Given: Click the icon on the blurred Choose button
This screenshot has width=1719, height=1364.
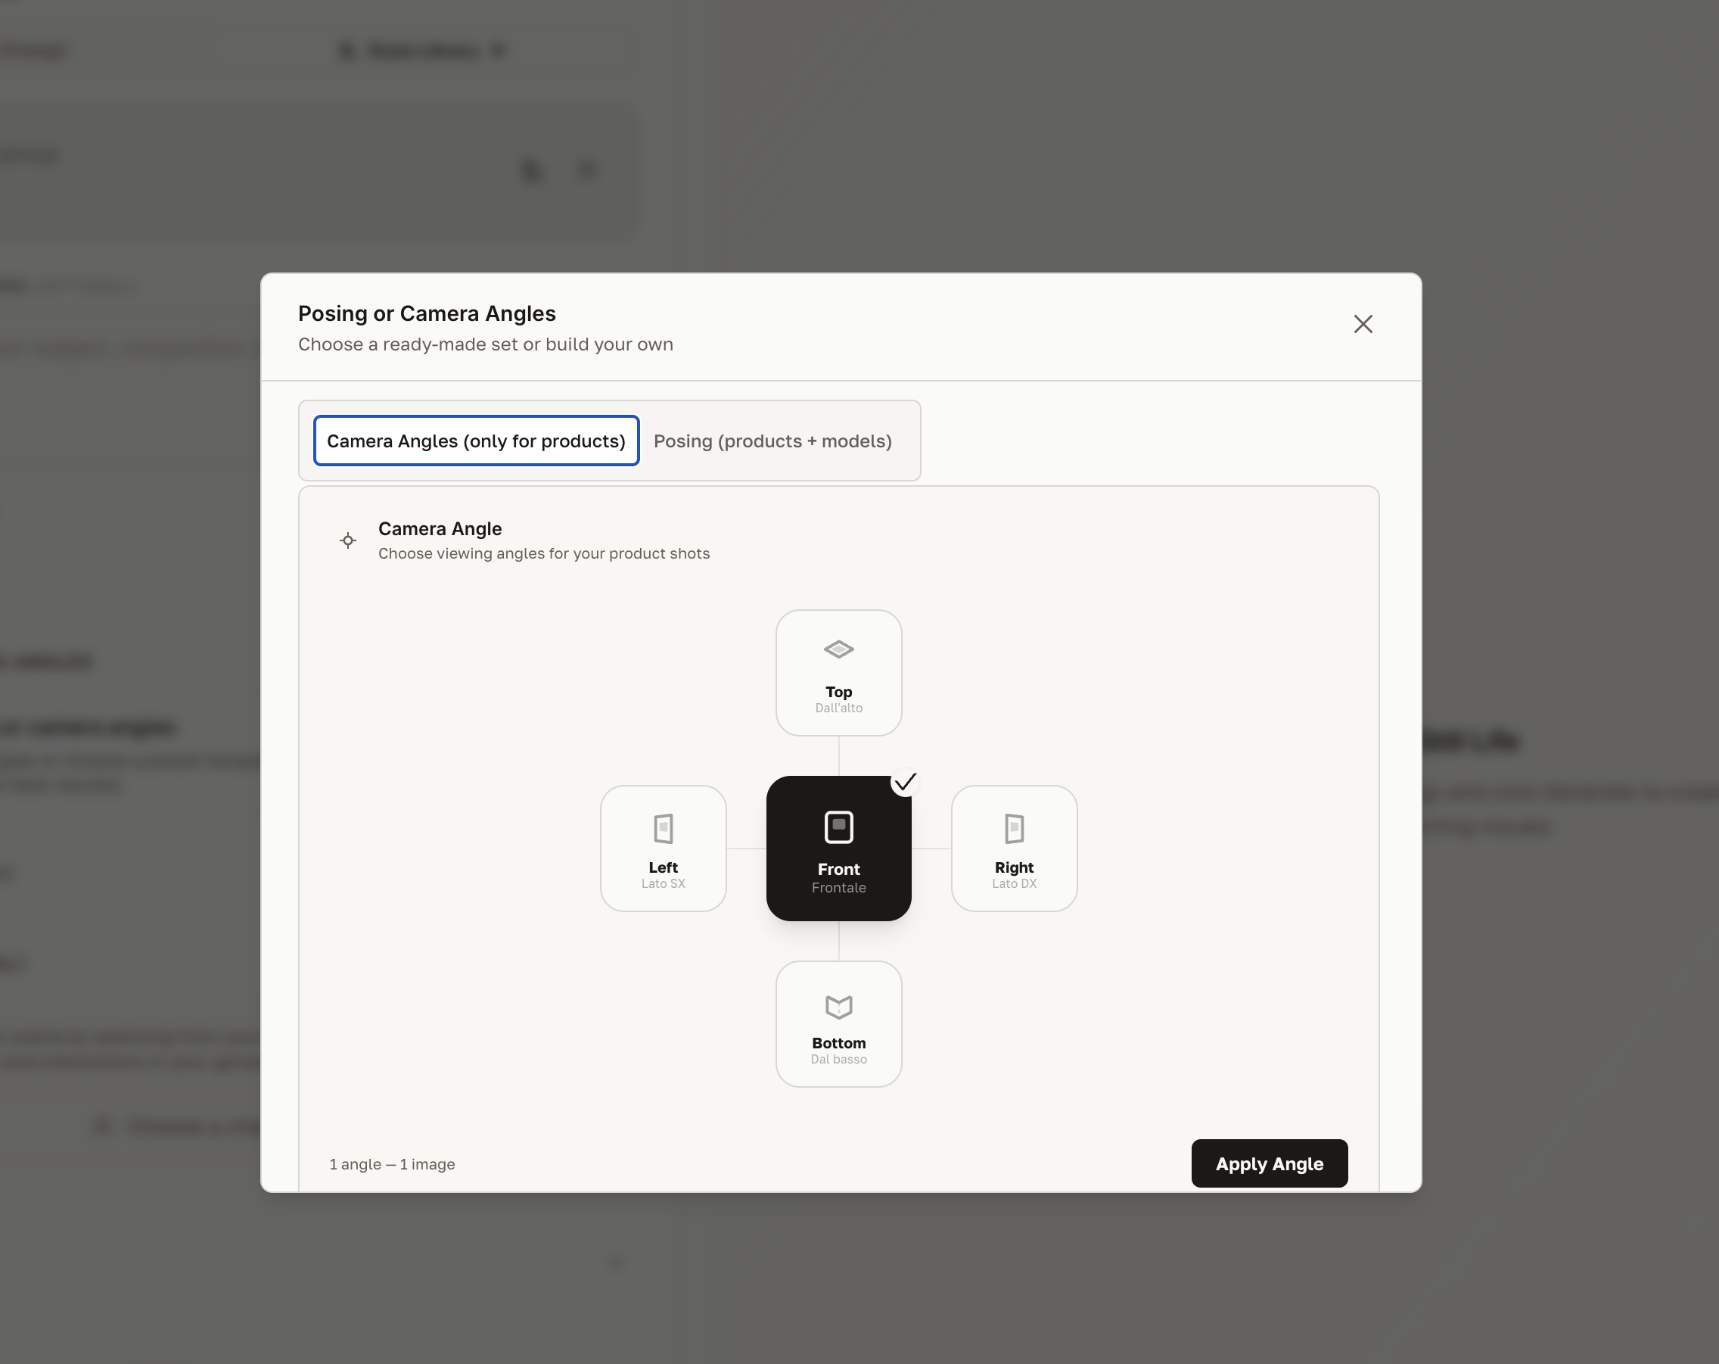Looking at the screenshot, I should coord(102,1126).
